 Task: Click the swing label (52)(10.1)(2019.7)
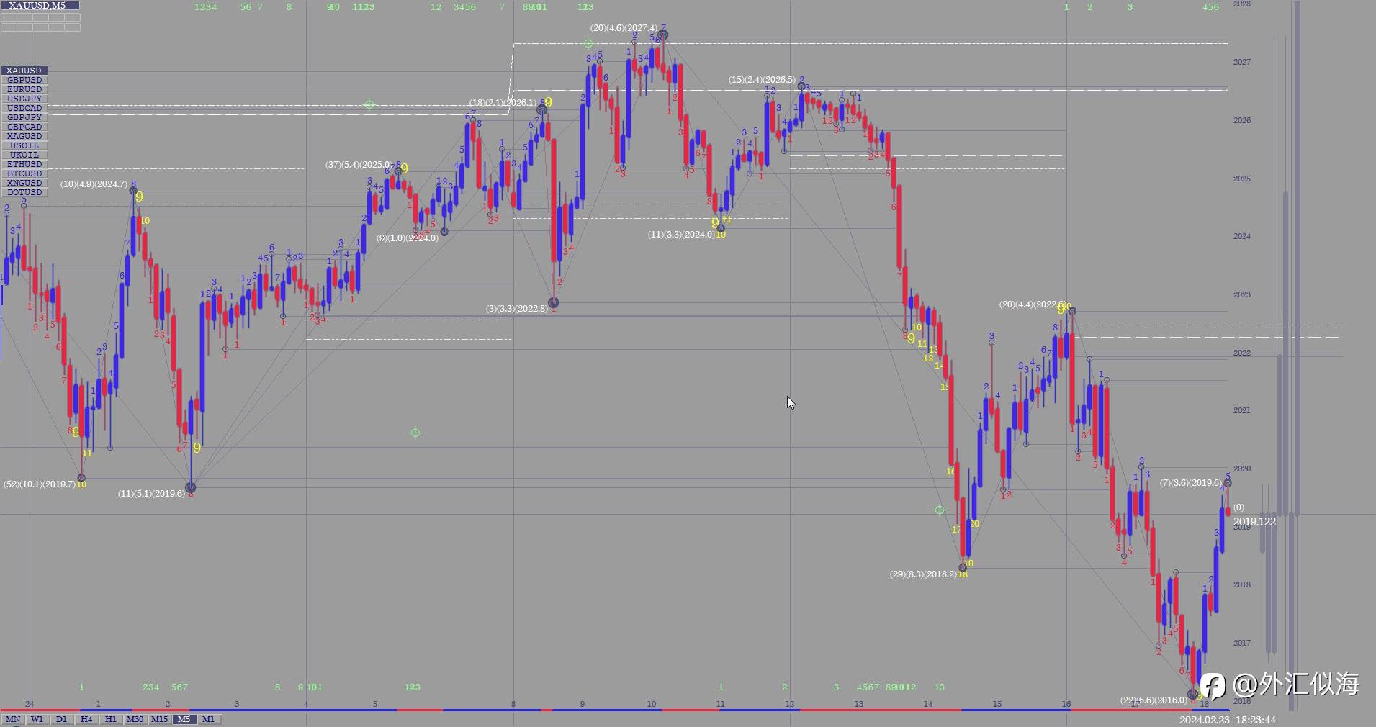tap(40, 484)
